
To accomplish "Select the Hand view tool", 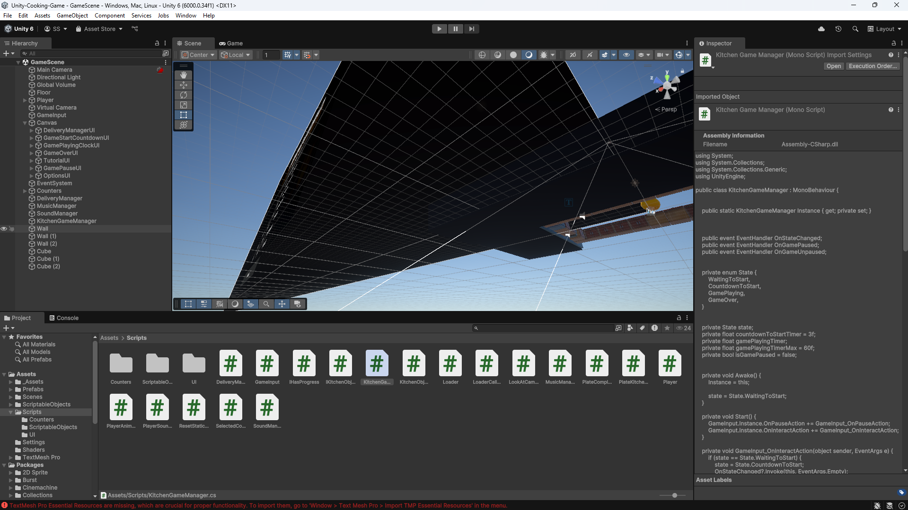I will [184, 75].
